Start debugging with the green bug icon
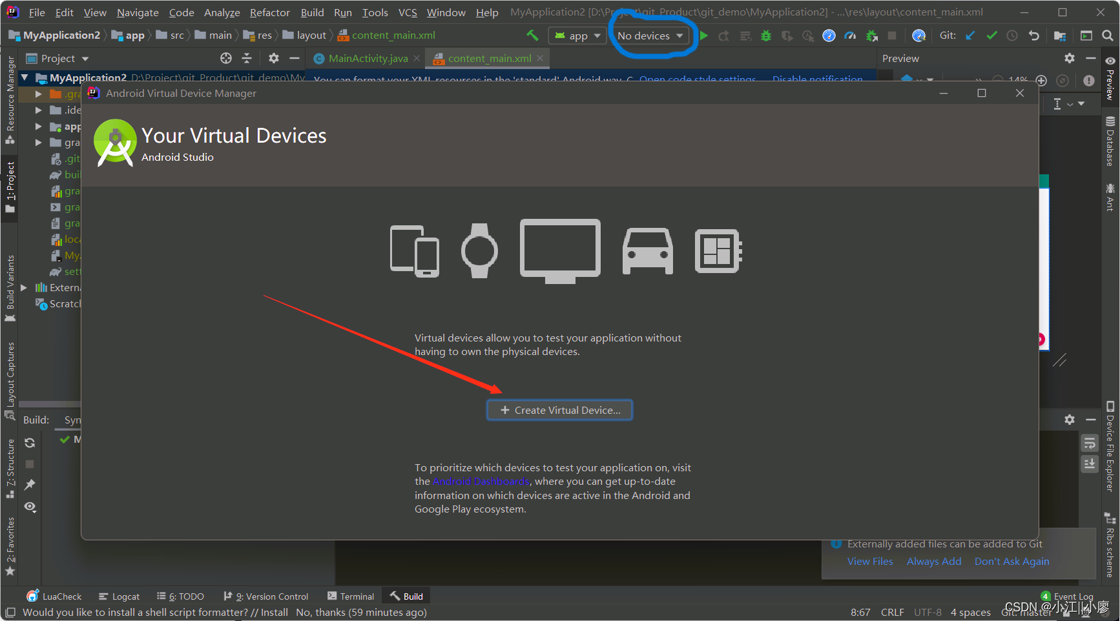Viewport: 1120px width, 621px height. pos(766,36)
